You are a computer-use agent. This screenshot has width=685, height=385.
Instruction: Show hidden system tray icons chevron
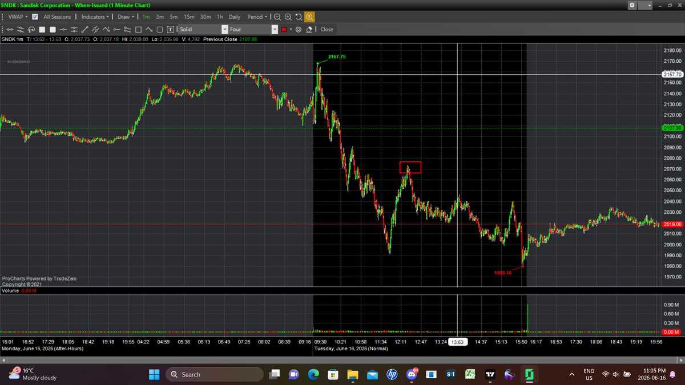[x=571, y=374]
